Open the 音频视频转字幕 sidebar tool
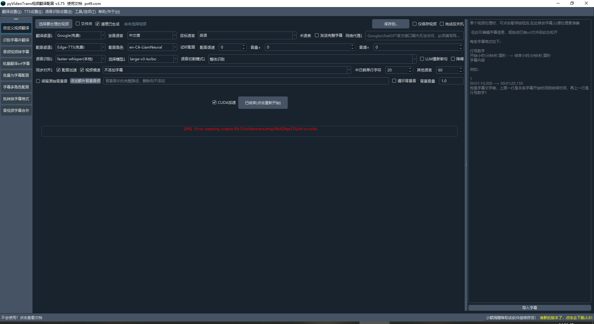The width and height of the screenshot is (594, 324). [16, 52]
